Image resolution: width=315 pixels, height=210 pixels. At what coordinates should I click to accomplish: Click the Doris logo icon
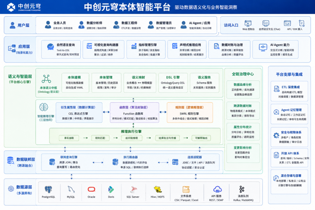click(111, 190)
